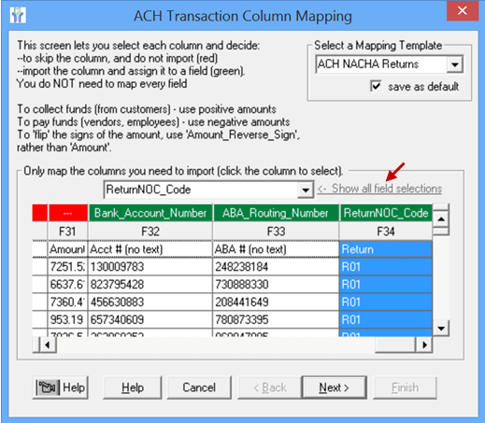Click the F33 column label

[276, 232]
